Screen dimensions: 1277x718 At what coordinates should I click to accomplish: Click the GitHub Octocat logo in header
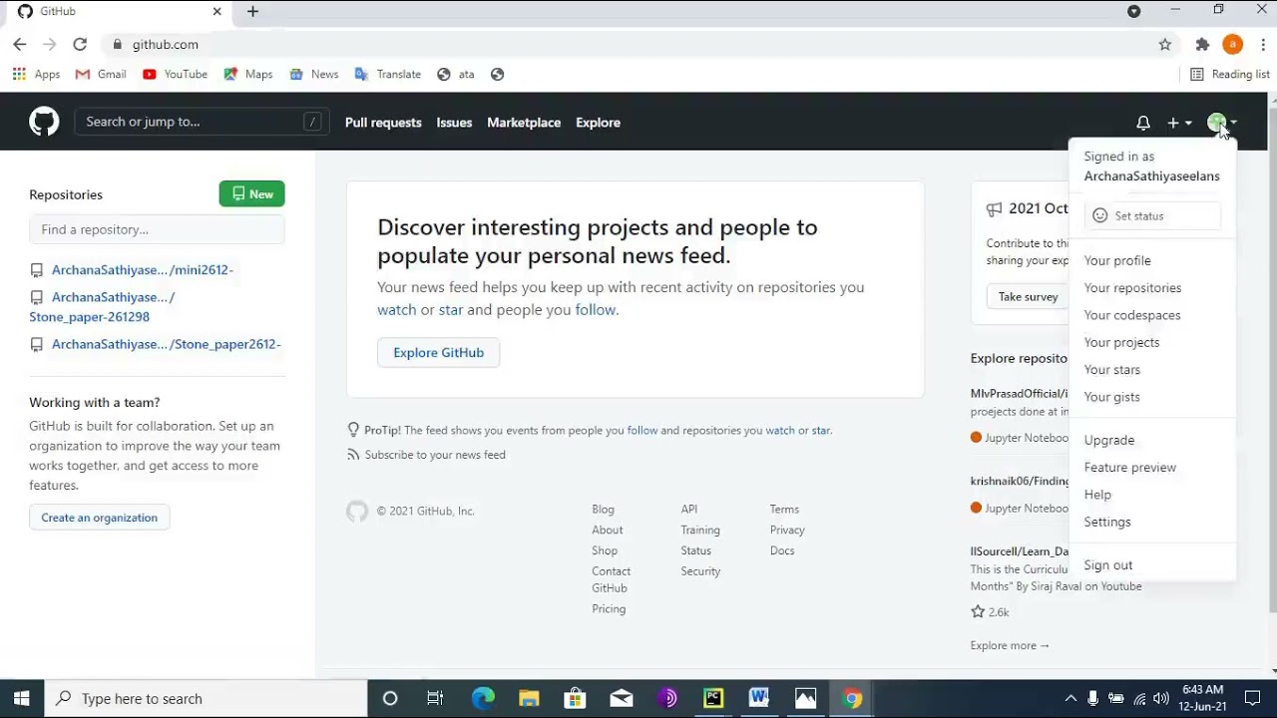44,122
